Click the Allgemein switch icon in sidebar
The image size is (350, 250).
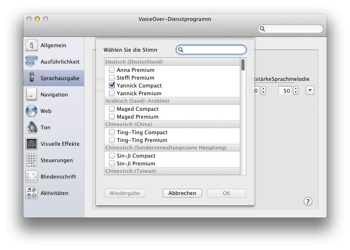pos(32,46)
